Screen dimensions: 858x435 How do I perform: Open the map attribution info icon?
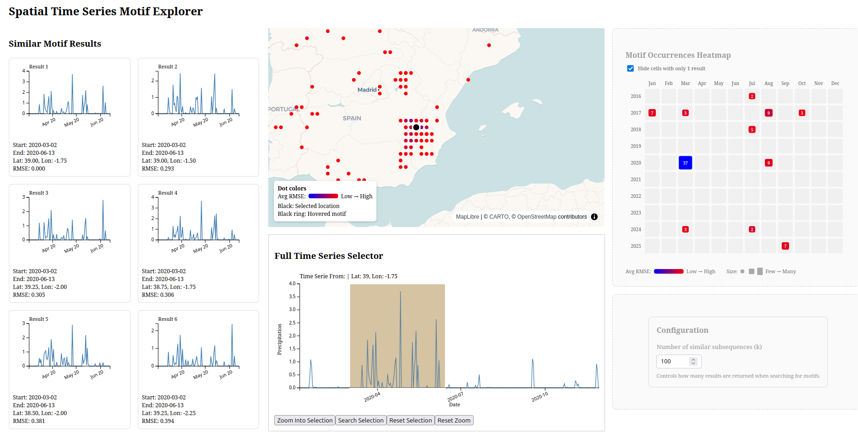594,217
